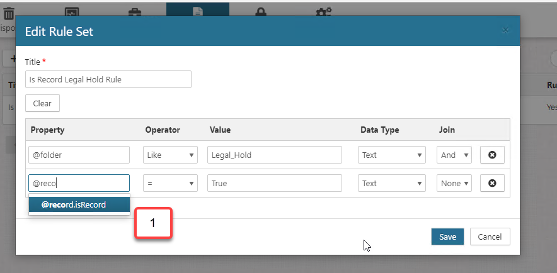Expand the And join dropdown
Viewport: 557px width, 273px height.
tap(454, 155)
